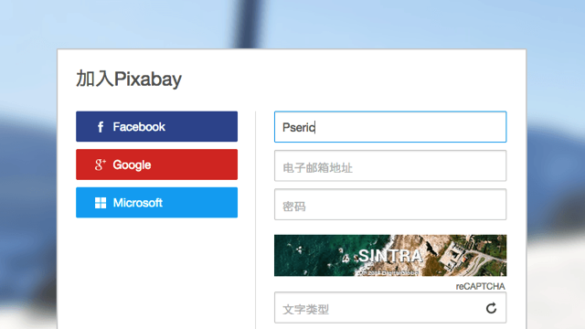Image resolution: width=585 pixels, height=329 pixels.
Task: Focus the 密码 password input
Action: (390, 205)
